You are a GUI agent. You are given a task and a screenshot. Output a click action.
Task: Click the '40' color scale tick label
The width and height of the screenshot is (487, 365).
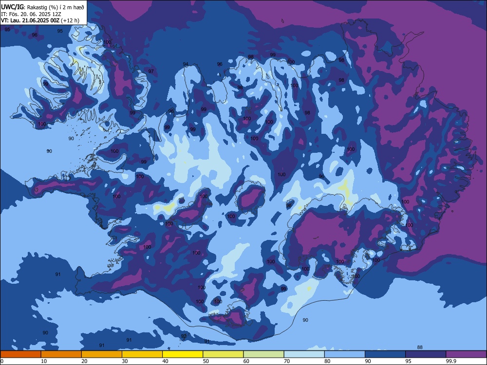point(165,361)
